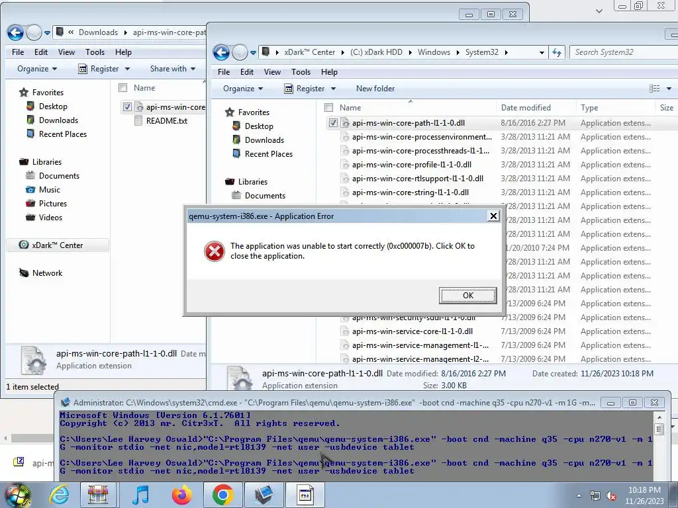Screen dimensions: 678x508
Task: Select api-ms-win-service-core-l1-1-0.dll file
Action: pos(412,331)
